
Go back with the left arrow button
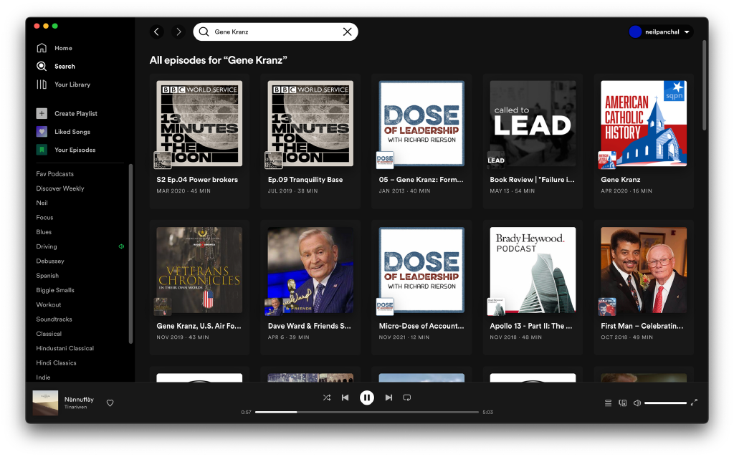click(x=157, y=32)
